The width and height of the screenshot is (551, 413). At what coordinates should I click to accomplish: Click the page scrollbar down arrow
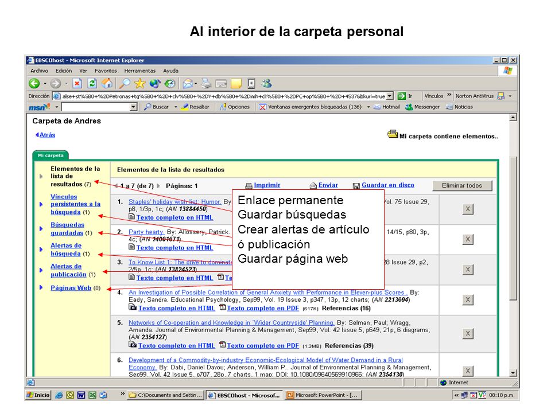point(513,373)
